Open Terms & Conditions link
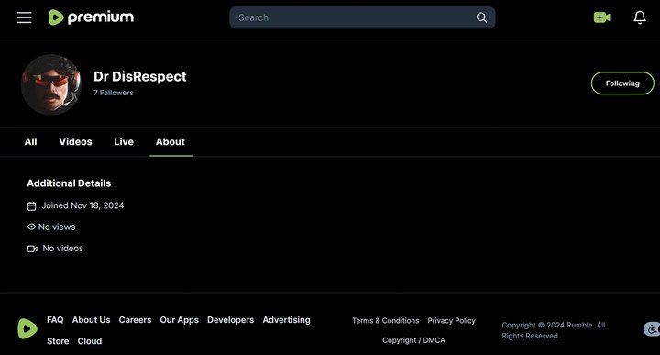Image resolution: width=660 pixels, height=355 pixels. coord(386,321)
